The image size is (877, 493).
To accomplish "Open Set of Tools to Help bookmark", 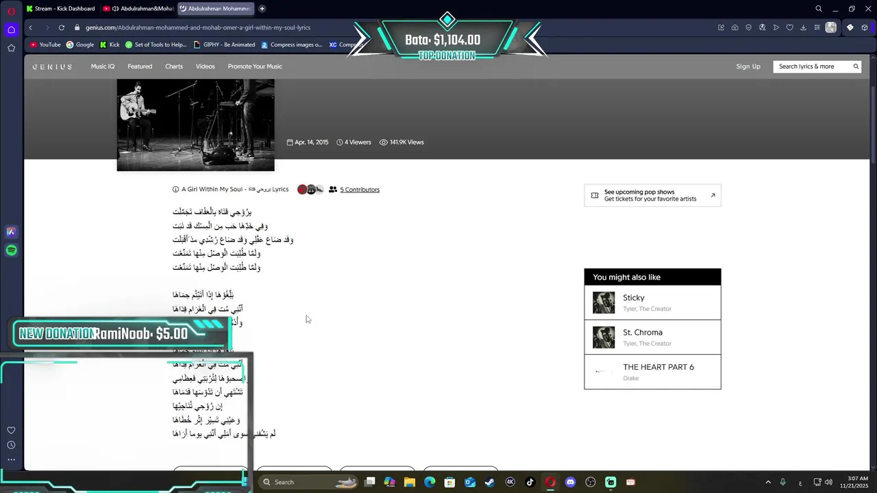I will coord(156,45).
